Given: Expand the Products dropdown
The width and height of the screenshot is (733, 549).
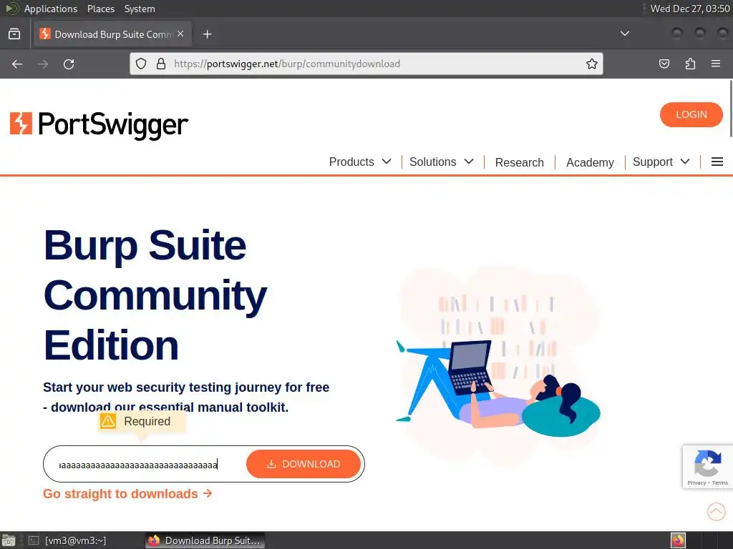Looking at the screenshot, I should pos(360,162).
